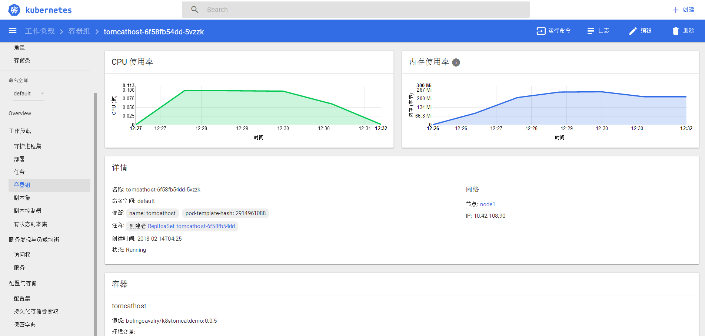
Task: Click the 运行命令 button text
Action: coord(559,31)
